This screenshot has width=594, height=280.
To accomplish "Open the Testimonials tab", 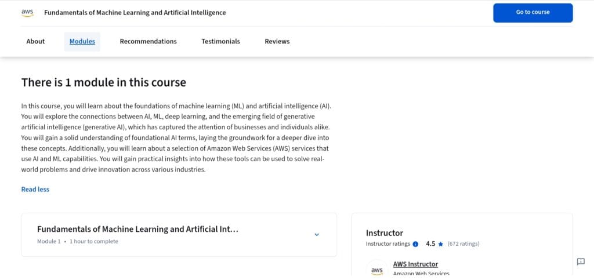I will tap(220, 42).
